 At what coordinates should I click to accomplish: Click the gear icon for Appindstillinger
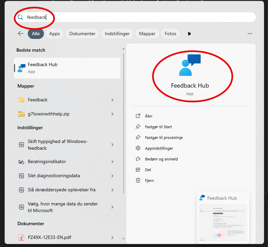(138, 148)
